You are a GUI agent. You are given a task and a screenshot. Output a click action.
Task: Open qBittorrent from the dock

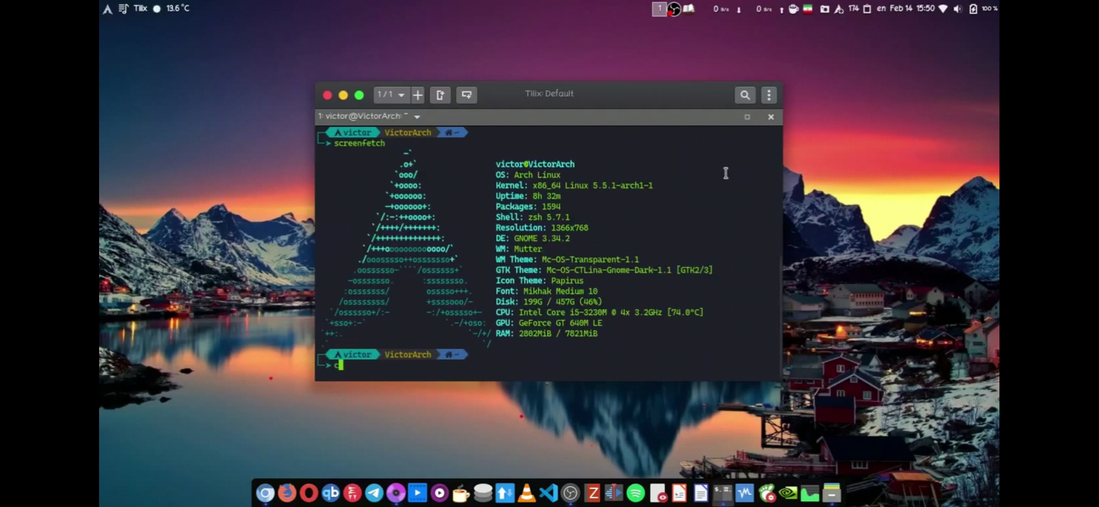point(331,493)
